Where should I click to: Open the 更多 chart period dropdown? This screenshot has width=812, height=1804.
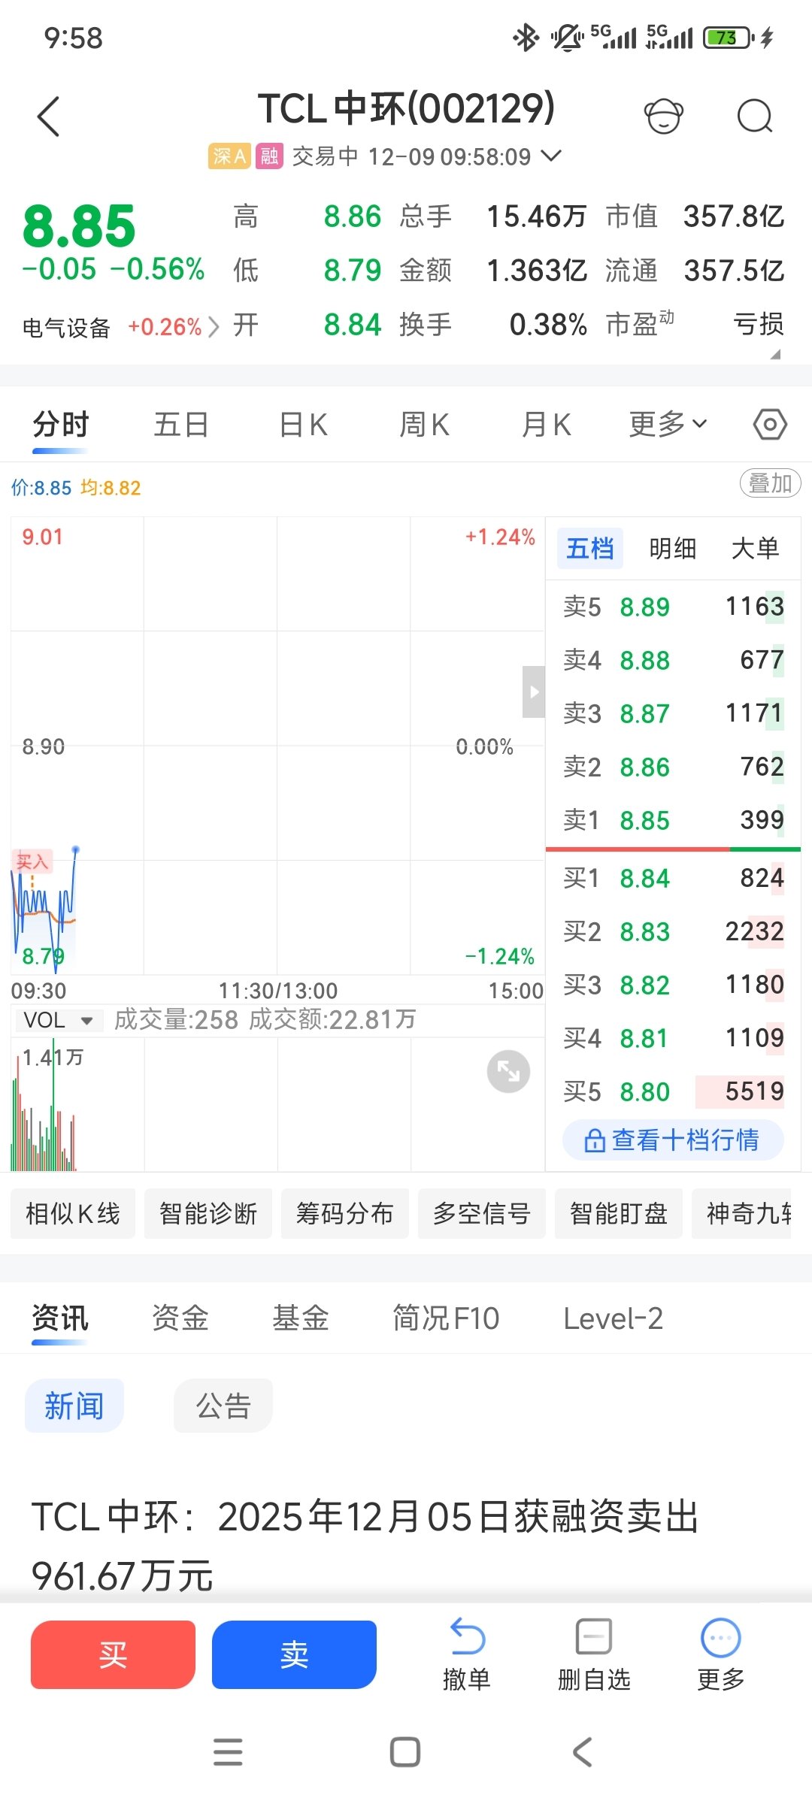pos(668,425)
